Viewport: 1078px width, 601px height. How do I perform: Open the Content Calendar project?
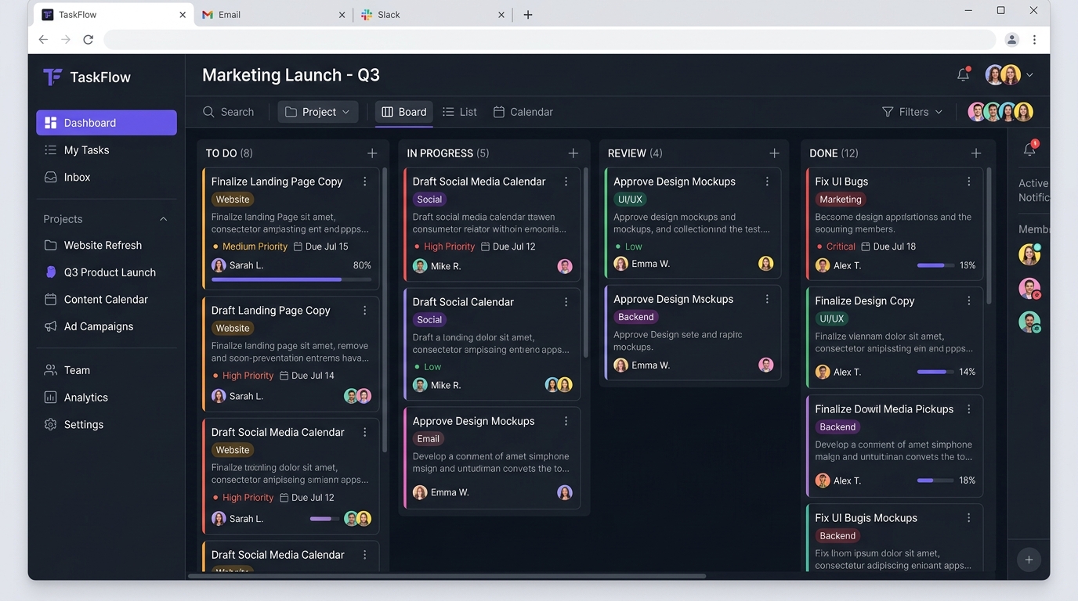(x=107, y=300)
